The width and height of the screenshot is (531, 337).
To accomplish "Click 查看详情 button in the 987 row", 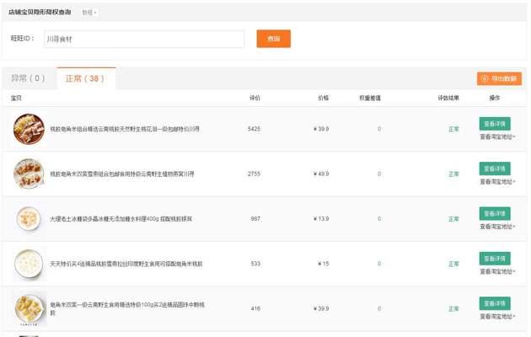I will (x=495, y=213).
